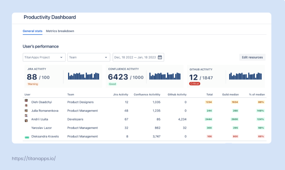Click the orange Warning status badge

[33, 84]
